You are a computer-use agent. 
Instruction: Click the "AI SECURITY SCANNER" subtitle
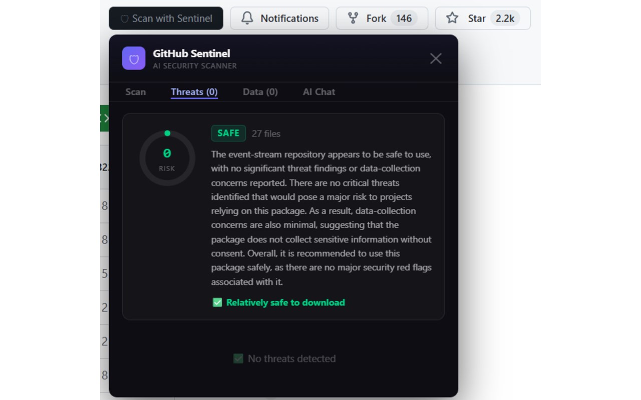tap(195, 66)
